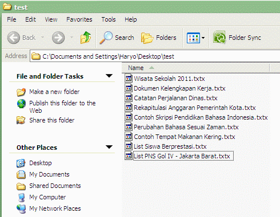Click the My Documents icon
Image resolution: width=280 pixels, height=217 pixels.
tap(21, 174)
